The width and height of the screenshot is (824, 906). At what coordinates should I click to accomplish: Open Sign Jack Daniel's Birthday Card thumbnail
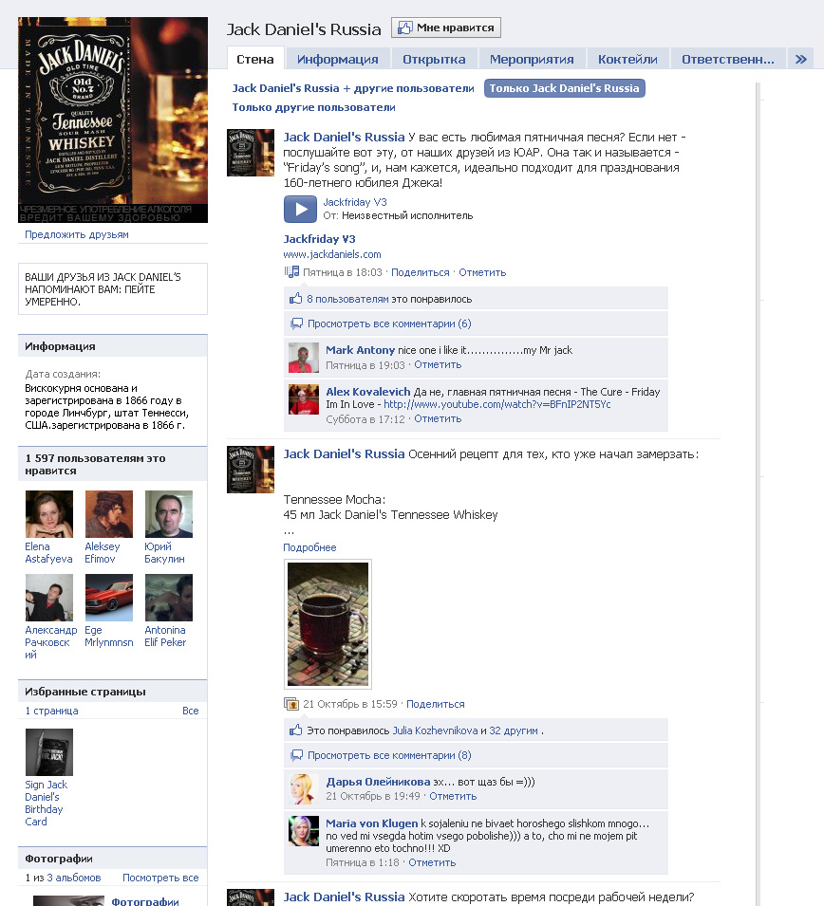49,752
